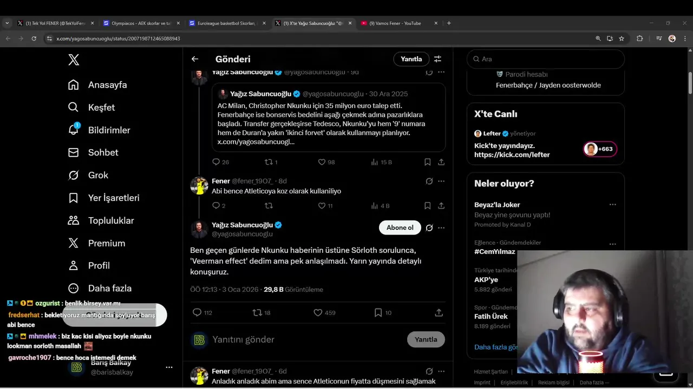Switch to Vamos Fener YouTube tab
The image size is (693, 389).
click(x=398, y=23)
